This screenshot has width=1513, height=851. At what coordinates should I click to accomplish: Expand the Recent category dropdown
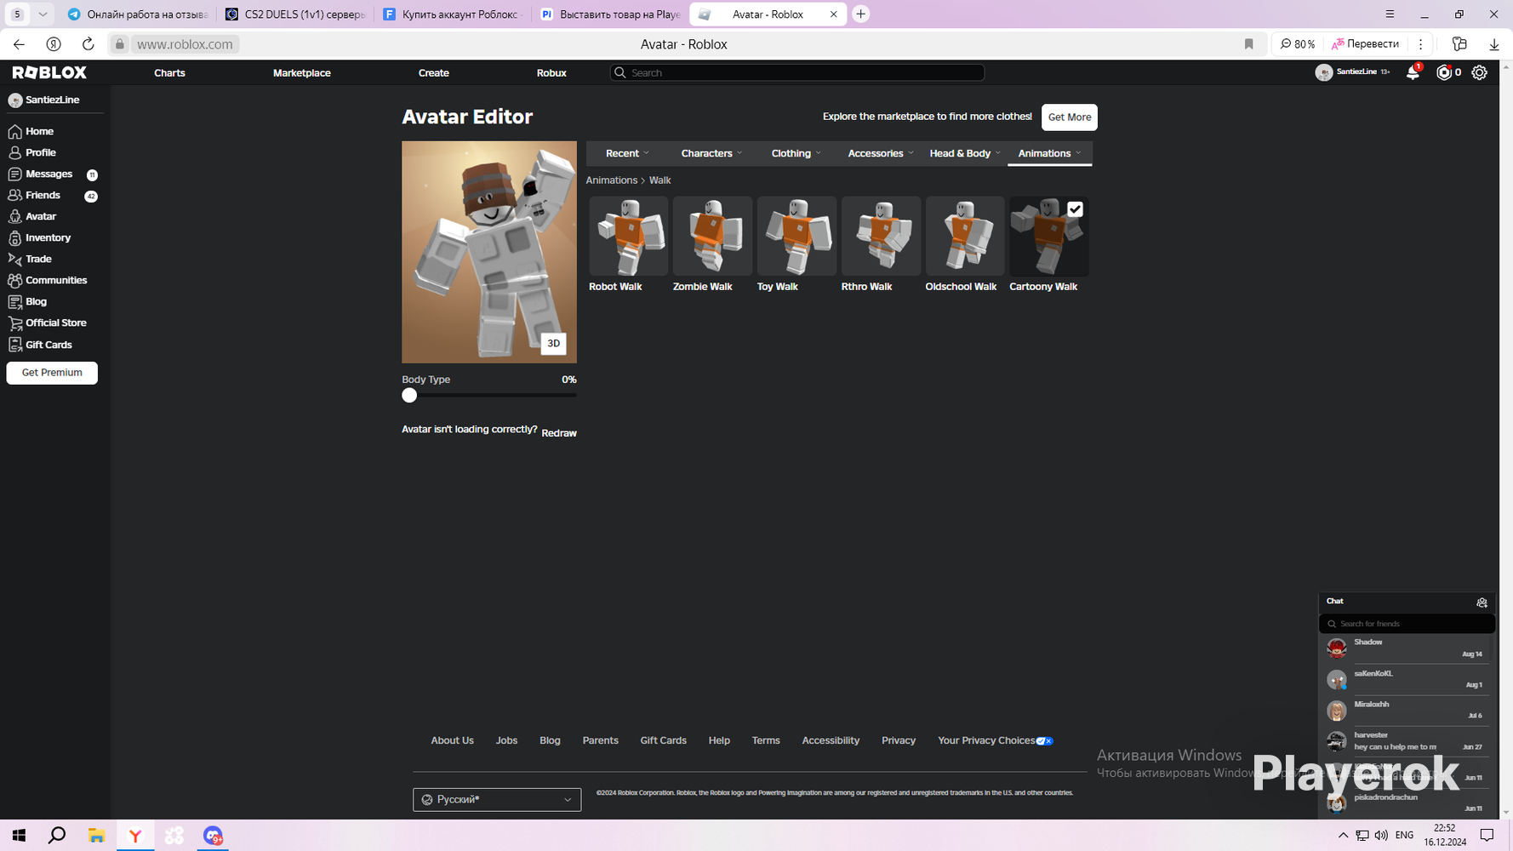point(627,153)
